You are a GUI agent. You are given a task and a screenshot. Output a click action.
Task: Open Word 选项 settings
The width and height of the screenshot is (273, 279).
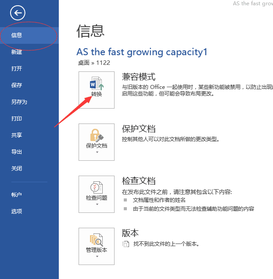[29, 211]
